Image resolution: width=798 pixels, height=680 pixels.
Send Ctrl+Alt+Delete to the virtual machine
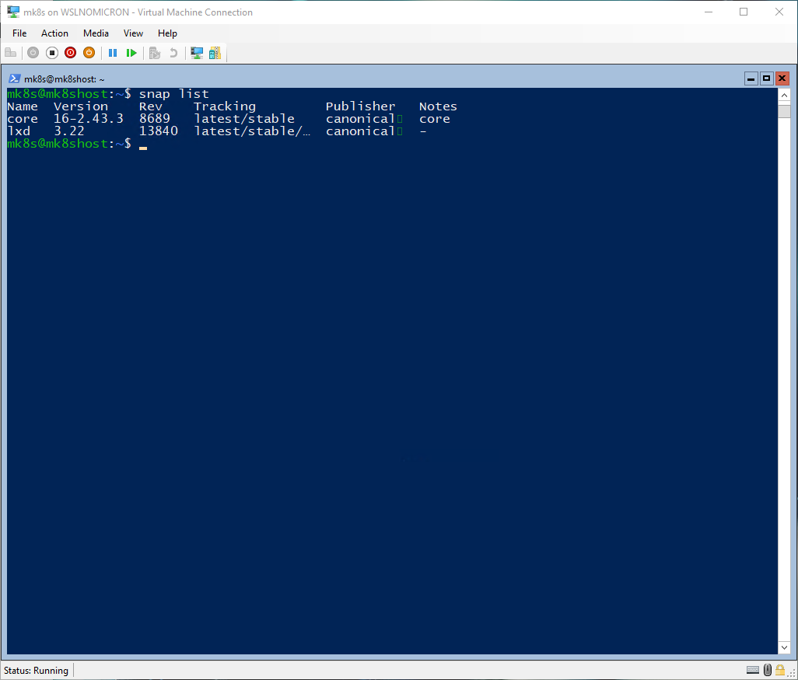[x=11, y=52]
